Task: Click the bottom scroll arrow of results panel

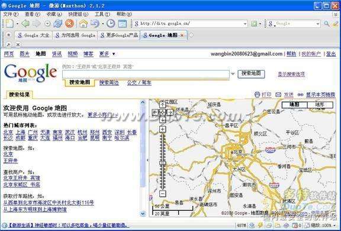Action: tap(143, 214)
